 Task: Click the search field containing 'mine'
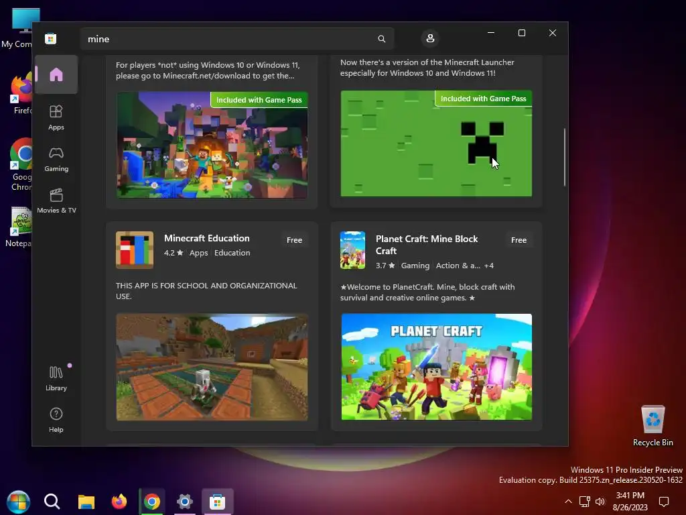236,39
